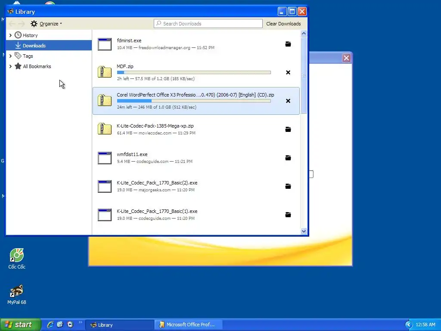Image resolution: width=441 pixels, height=331 pixels.
Task: Expand the Tags tree node
Action: click(x=10, y=56)
